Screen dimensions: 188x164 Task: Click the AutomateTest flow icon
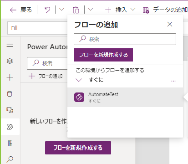click(x=79, y=97)
